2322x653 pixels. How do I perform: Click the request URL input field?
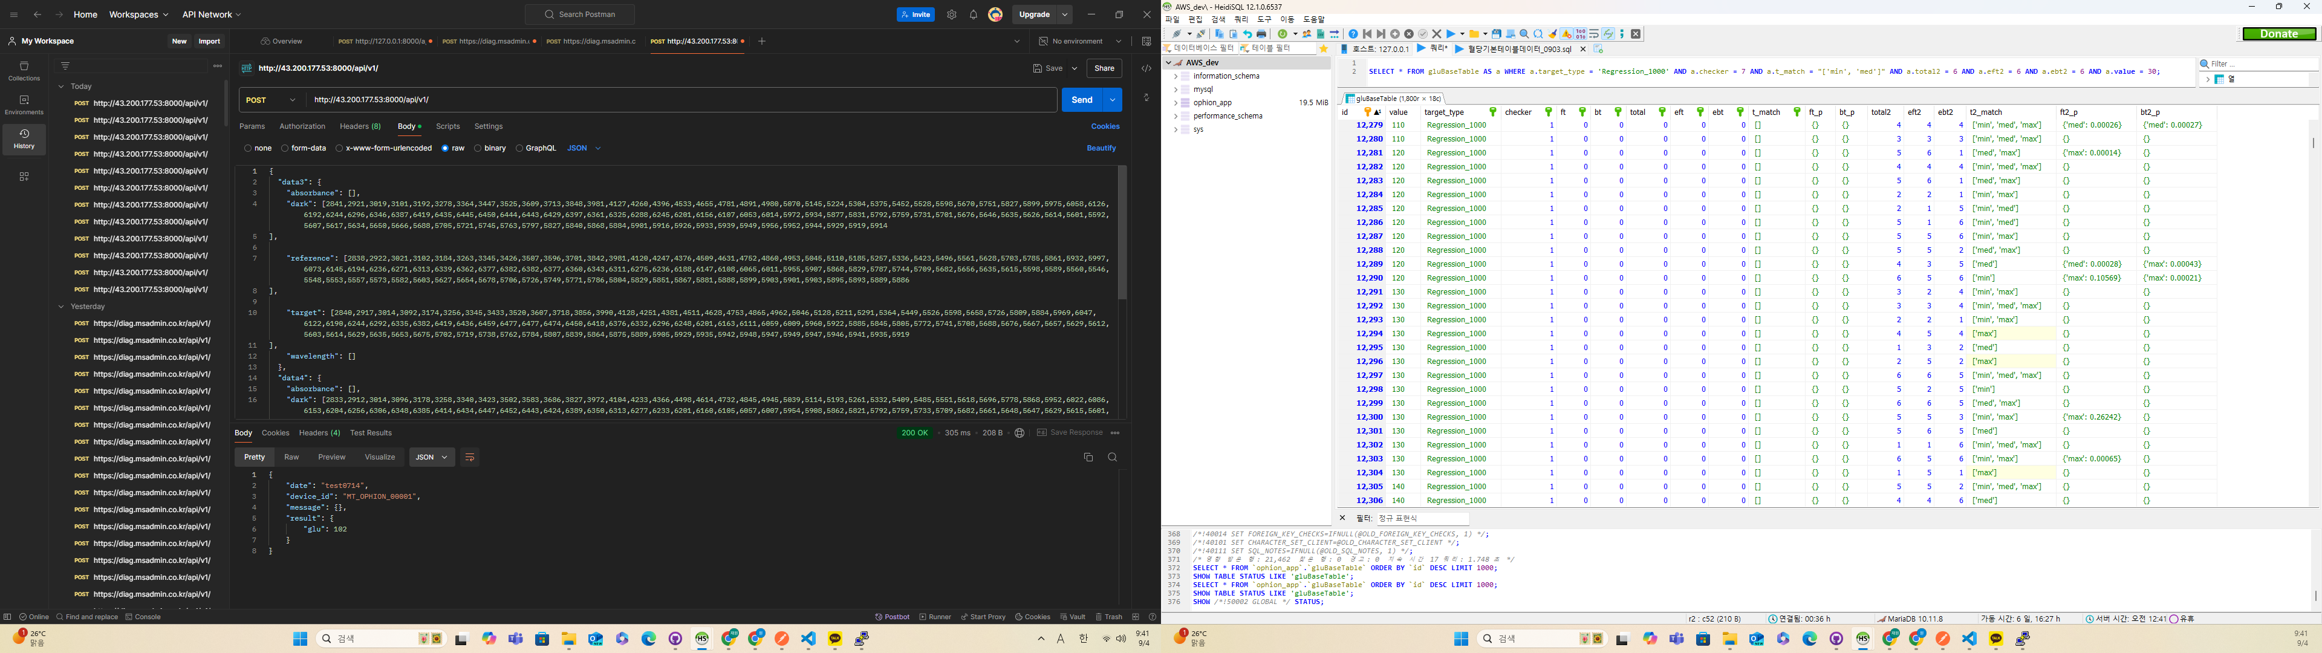tap(676, 100)
